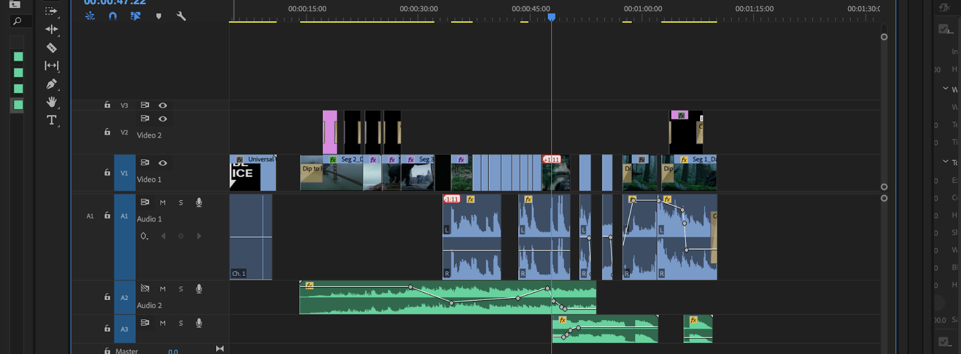Viewport: 961px width, 354px height.
Task: Toggle A3 track targeting
Action: coord(124,329)
